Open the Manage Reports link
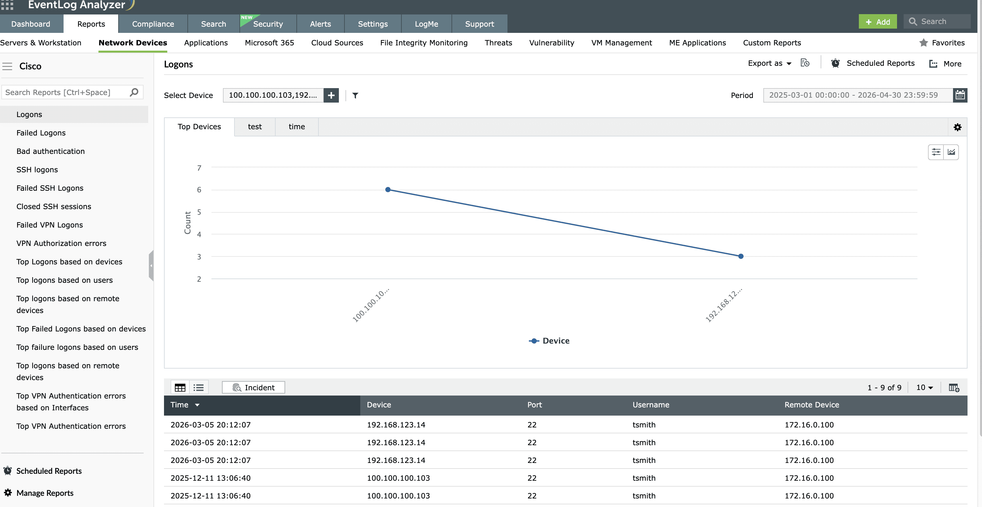The width and height of the screenshot is (982, 507). 45,493
